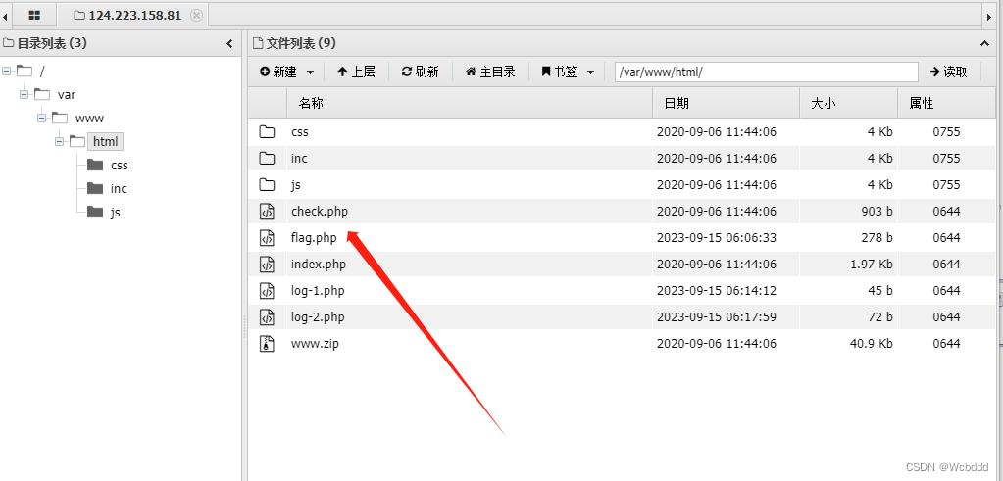The height and width of the screenshot is (481, 1003).
Task: Select the www.zip file name
Action: coord(315,344)
